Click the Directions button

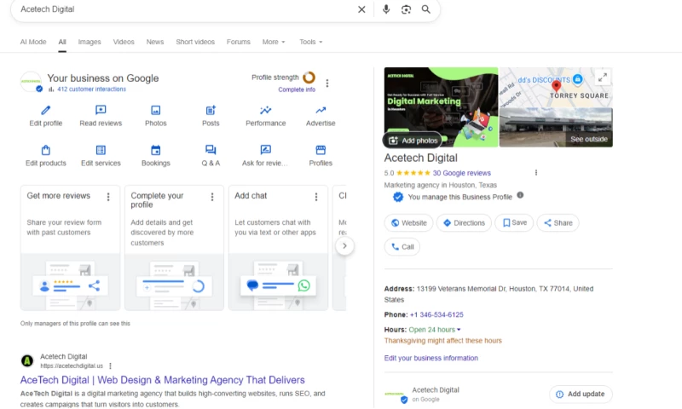tap(463, 222)
